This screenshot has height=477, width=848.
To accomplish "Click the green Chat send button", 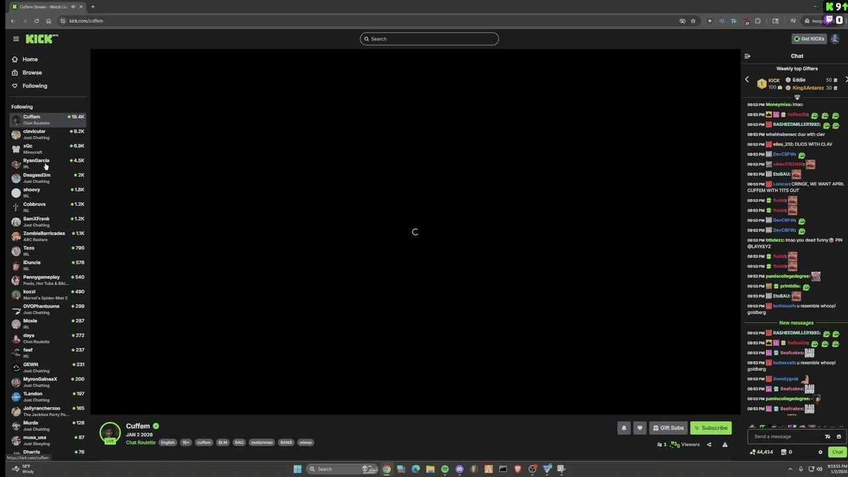I will pyautogui.click(x=837, y=452).
